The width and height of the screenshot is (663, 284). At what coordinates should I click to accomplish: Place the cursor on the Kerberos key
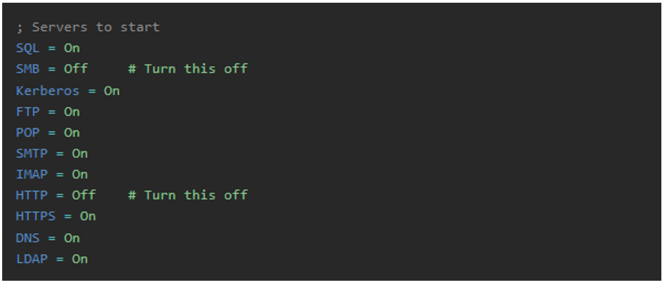pos(47,90)
